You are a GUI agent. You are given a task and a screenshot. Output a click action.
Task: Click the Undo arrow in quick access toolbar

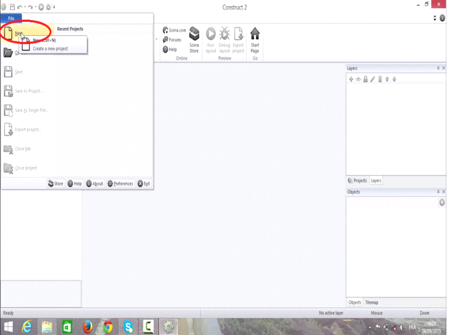coord(20,7)
